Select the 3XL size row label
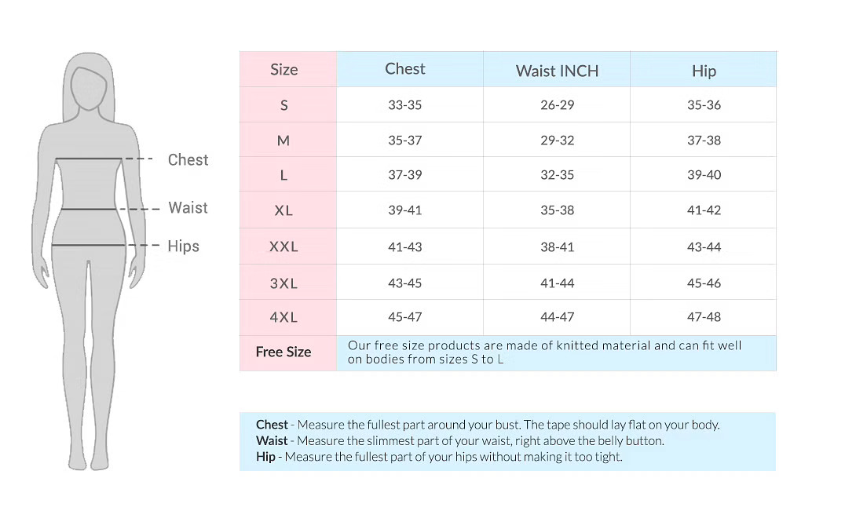845x522 pixels. tap(283, 283)
